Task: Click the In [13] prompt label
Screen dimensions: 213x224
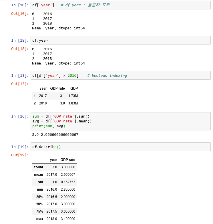Action: click(x=20, y=75)
